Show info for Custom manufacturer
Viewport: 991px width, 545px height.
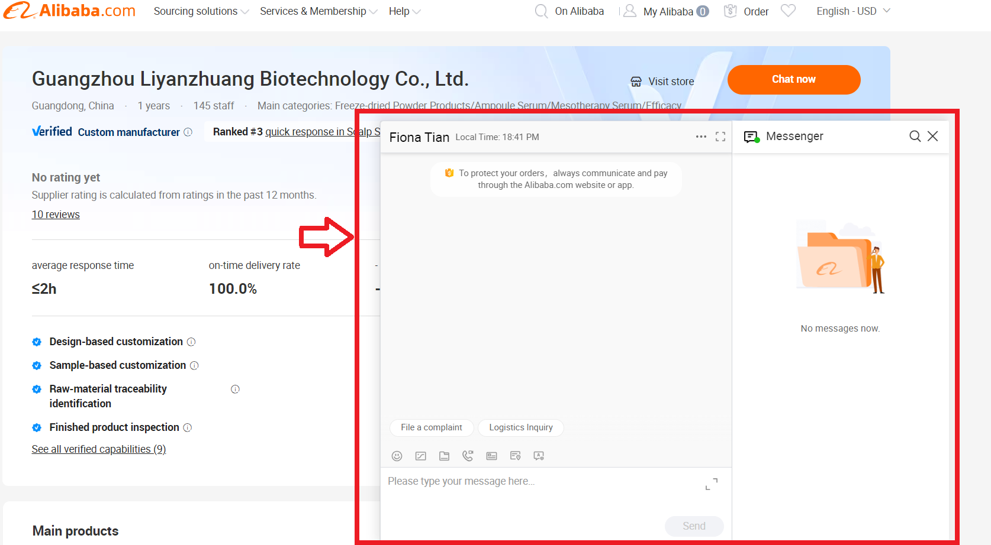click(188, 132)
